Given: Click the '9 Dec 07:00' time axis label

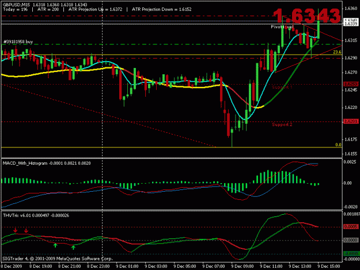Looking at the screenshot, I should coord(214,266).
